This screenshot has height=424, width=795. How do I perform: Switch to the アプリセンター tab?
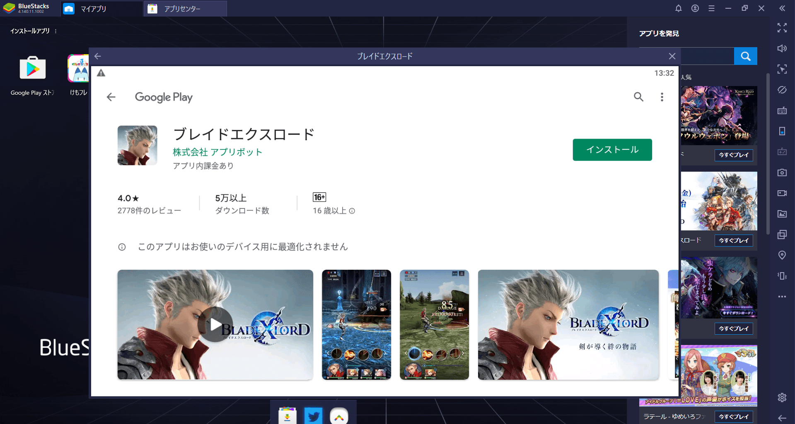click(186, 9)
